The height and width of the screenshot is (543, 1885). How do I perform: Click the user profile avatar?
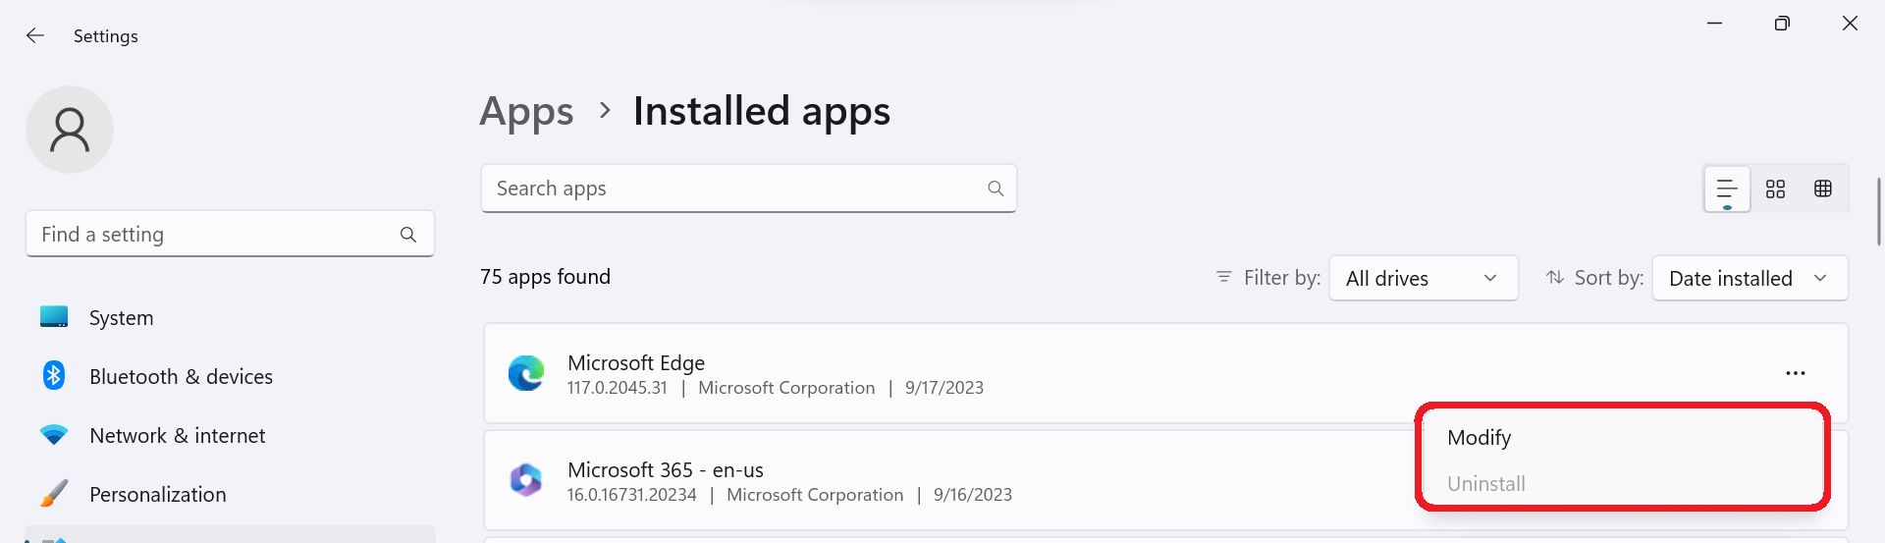(x=70, y=130)
